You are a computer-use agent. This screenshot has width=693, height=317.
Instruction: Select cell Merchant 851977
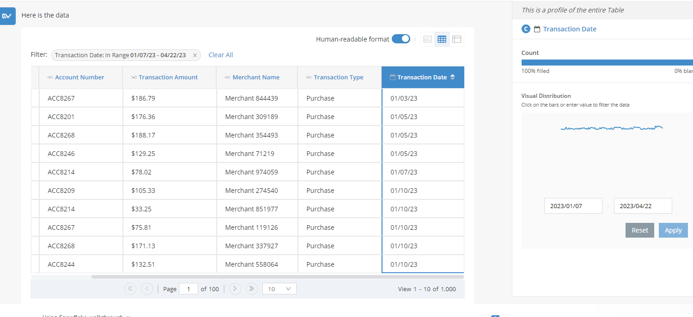[257, 209]
